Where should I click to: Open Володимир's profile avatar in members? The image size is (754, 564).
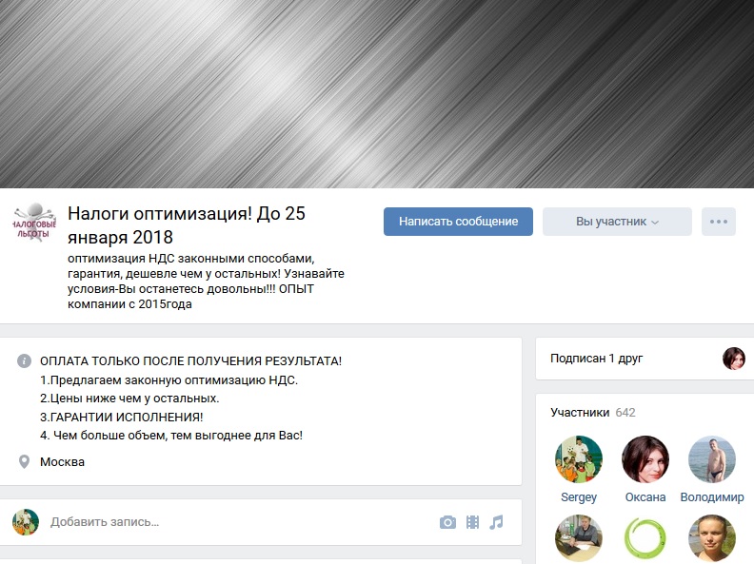click(x=712, y=459)
